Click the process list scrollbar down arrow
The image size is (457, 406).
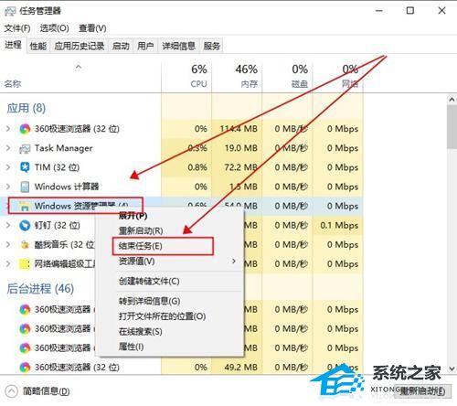(452, 369)
